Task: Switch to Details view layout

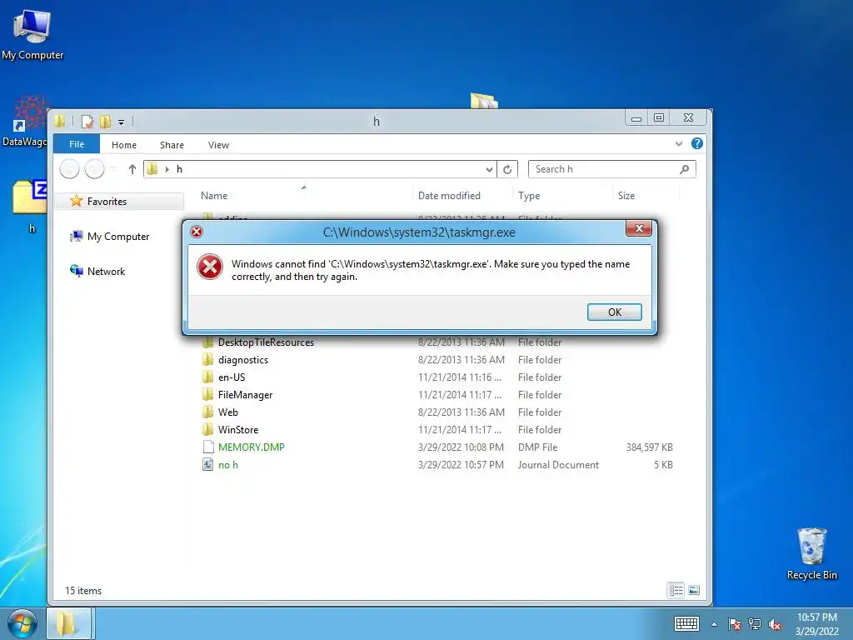Action: click(x=676, y=591)
